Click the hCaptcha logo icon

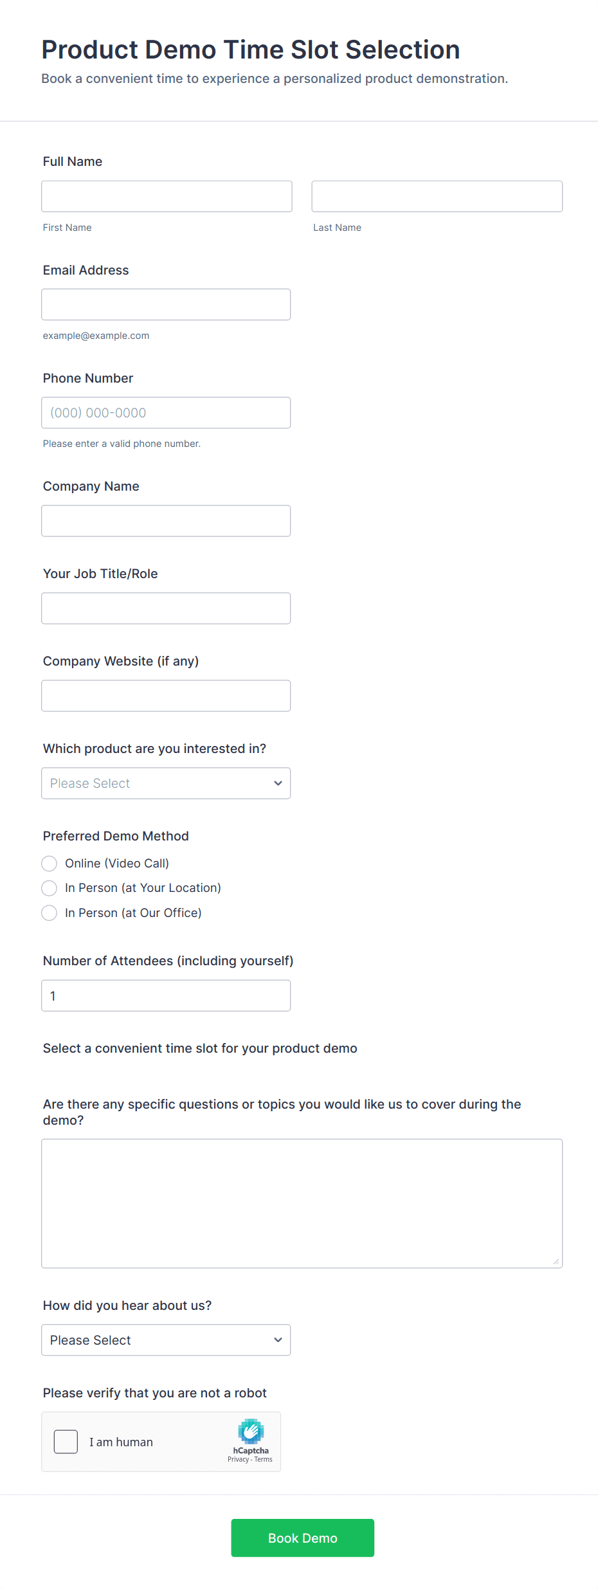(x=251, y=1431)
